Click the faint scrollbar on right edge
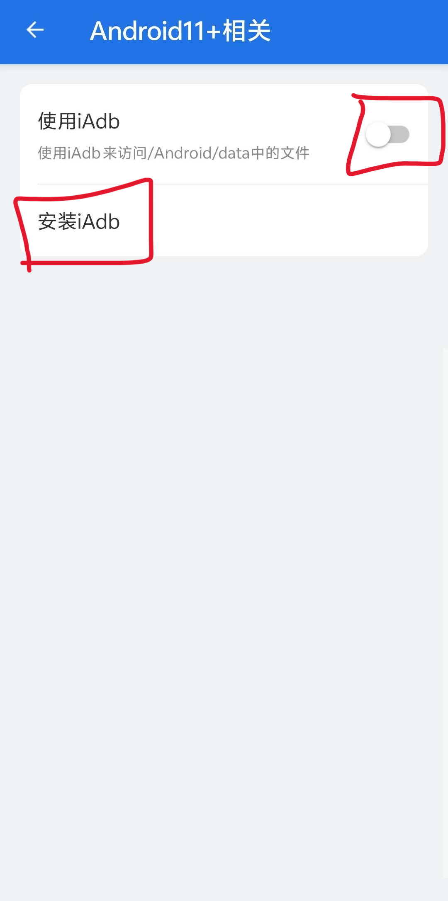448x901 pixels. tap(445, 614)
